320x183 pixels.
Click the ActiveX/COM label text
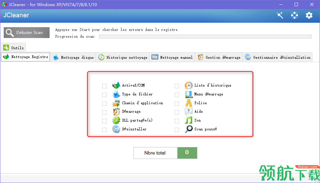coord(134,85)
